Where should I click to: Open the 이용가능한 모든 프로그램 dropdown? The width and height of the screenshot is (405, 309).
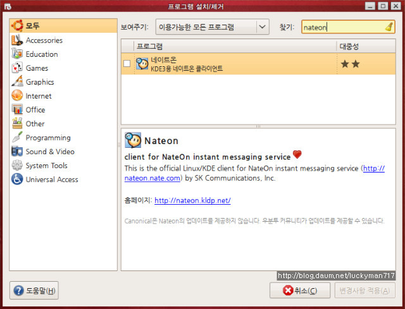(x=213, y=27)
